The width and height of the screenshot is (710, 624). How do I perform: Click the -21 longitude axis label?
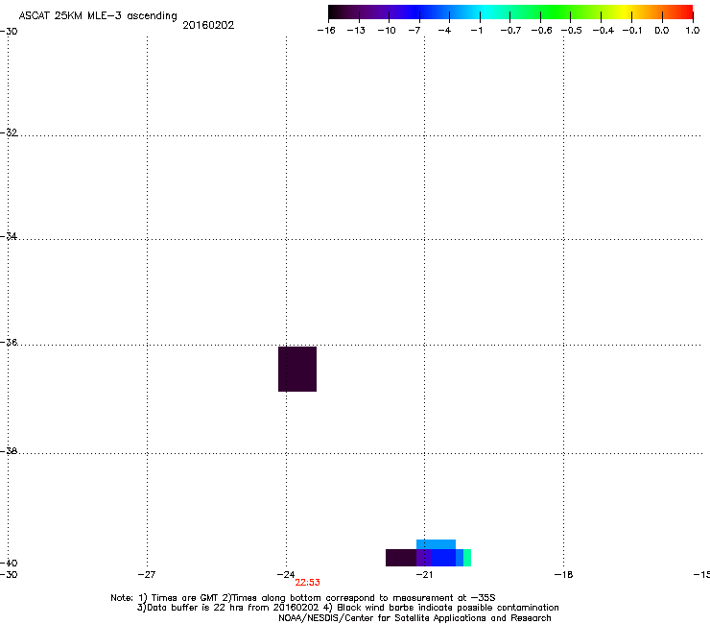pos(424,575)
